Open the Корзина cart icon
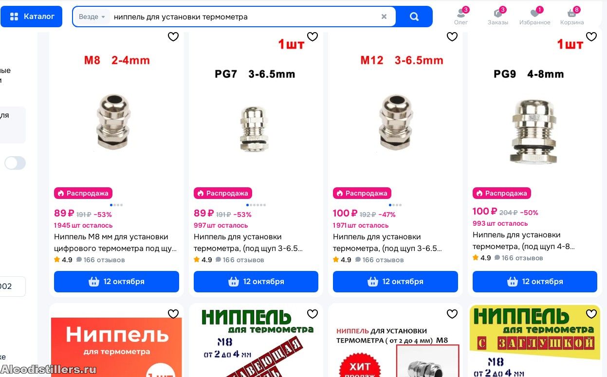The image size is (607, 377). (x=572, y=16)
